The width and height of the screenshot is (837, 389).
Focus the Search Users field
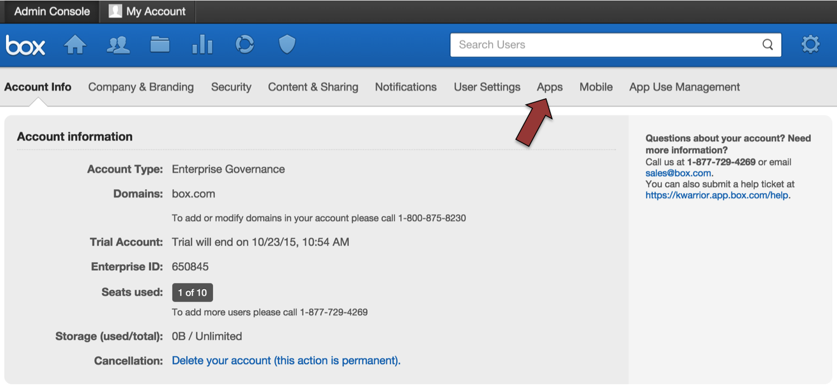pos(615,45)
